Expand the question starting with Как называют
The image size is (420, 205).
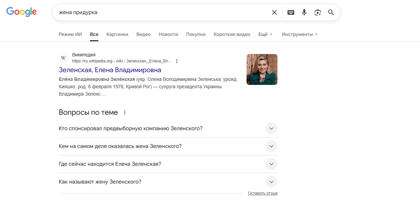point(271,182)
